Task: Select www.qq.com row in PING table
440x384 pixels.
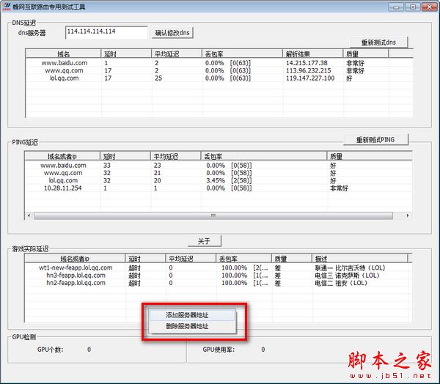Action: click(219, 173)
